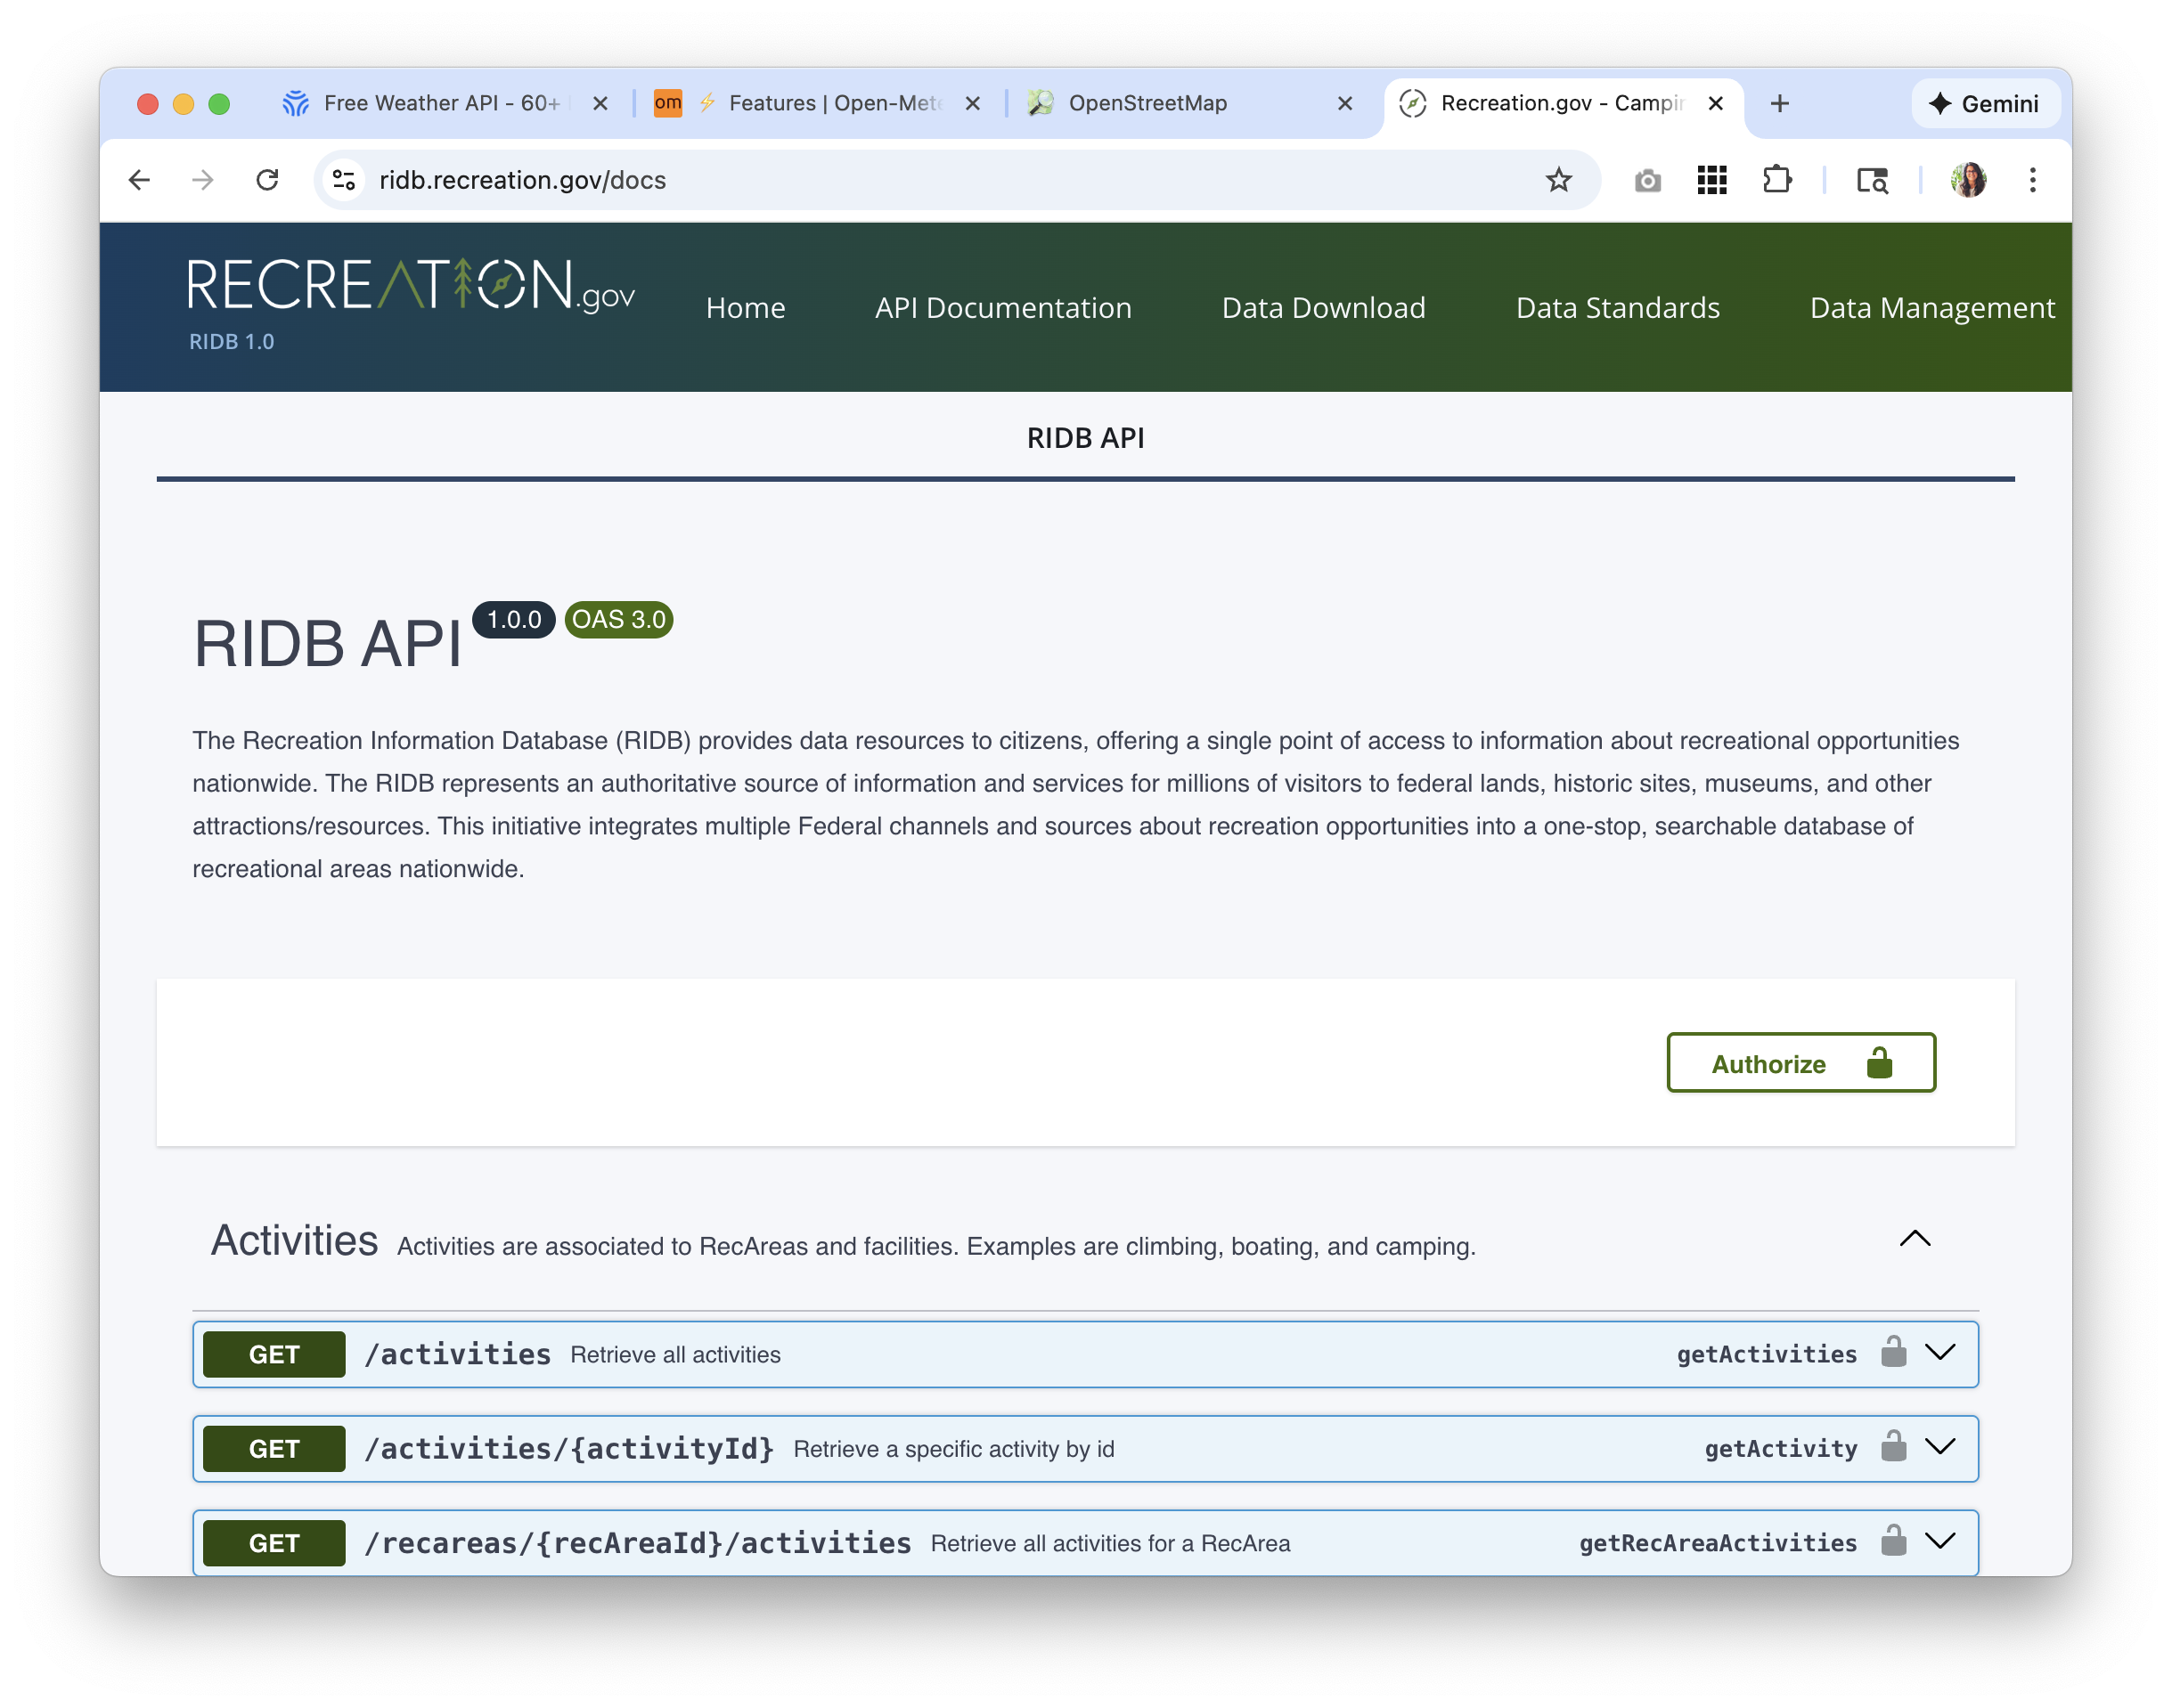Expand the /recareas/{recAreaId}/activities endpoint chevron
Screen dimensions: 2172x1708
pos(1939,1541)
